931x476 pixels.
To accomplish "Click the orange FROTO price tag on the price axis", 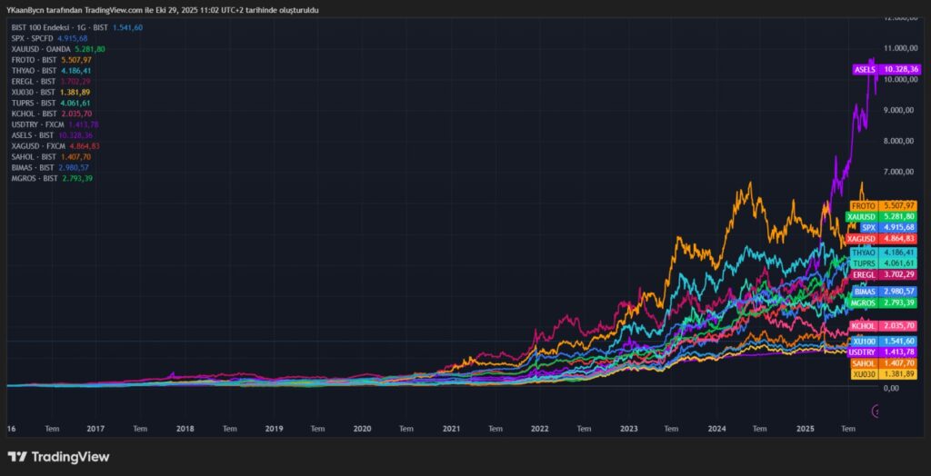I will click(883, 205).
